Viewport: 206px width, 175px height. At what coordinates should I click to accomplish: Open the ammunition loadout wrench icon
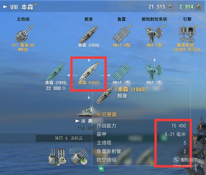(x=57, y=157)
